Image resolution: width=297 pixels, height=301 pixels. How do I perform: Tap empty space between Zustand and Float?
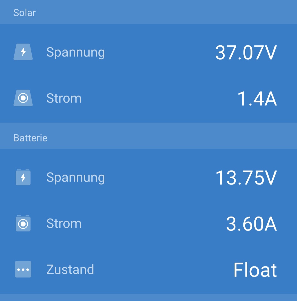[x=162, y=269]
